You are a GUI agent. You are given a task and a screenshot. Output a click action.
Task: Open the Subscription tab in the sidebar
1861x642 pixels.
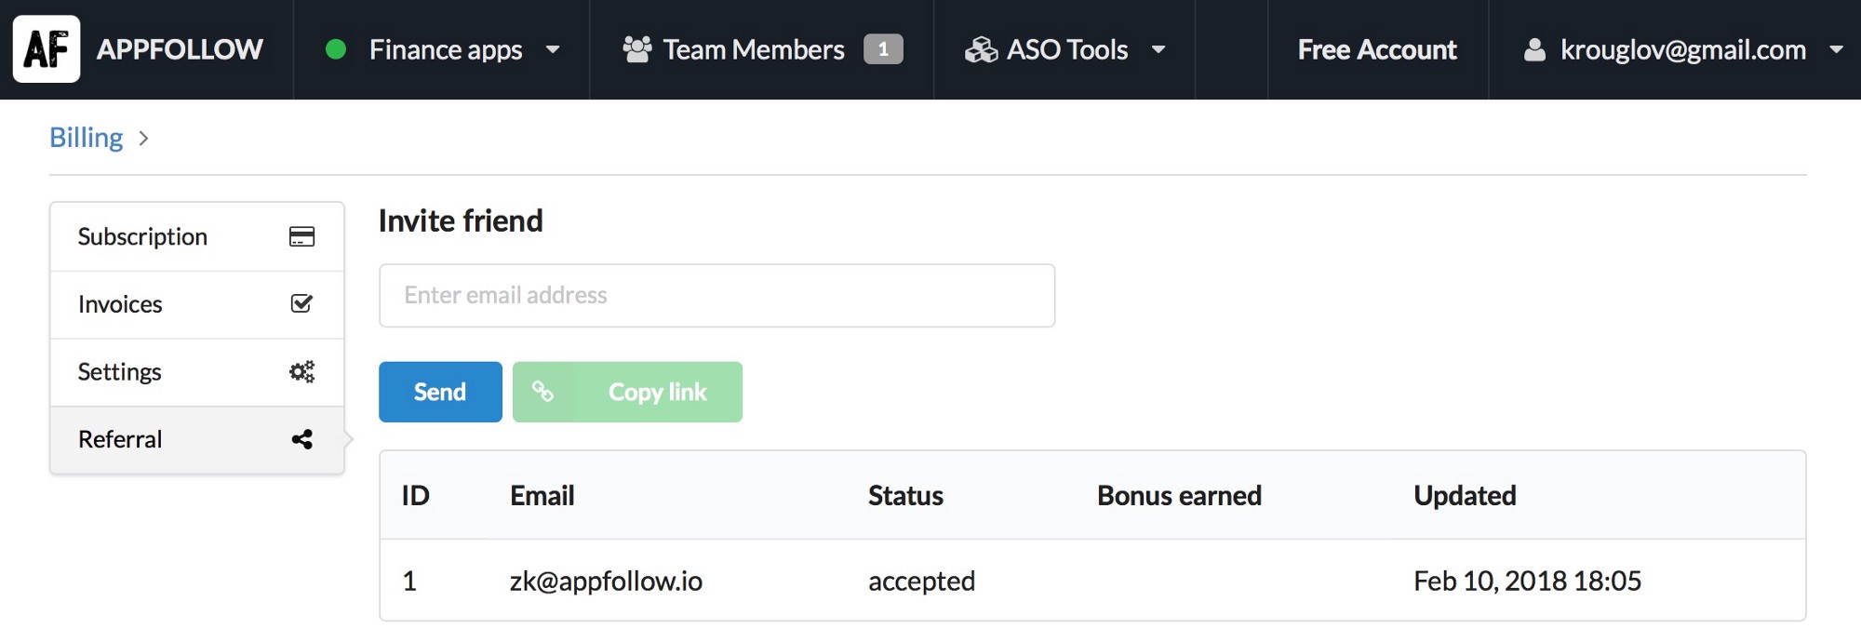142,236
